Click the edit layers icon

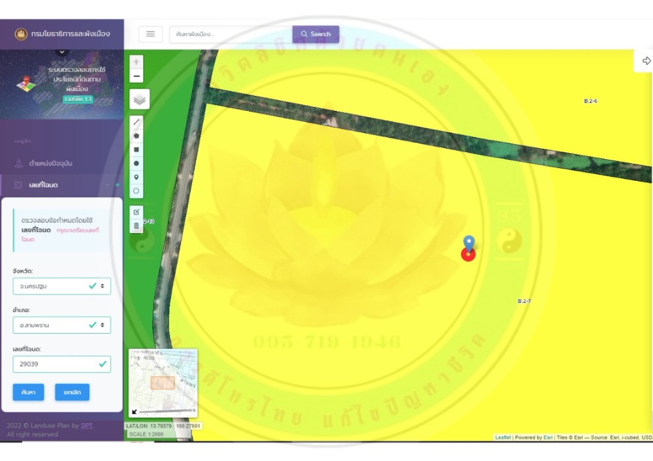tap(136, 212)
